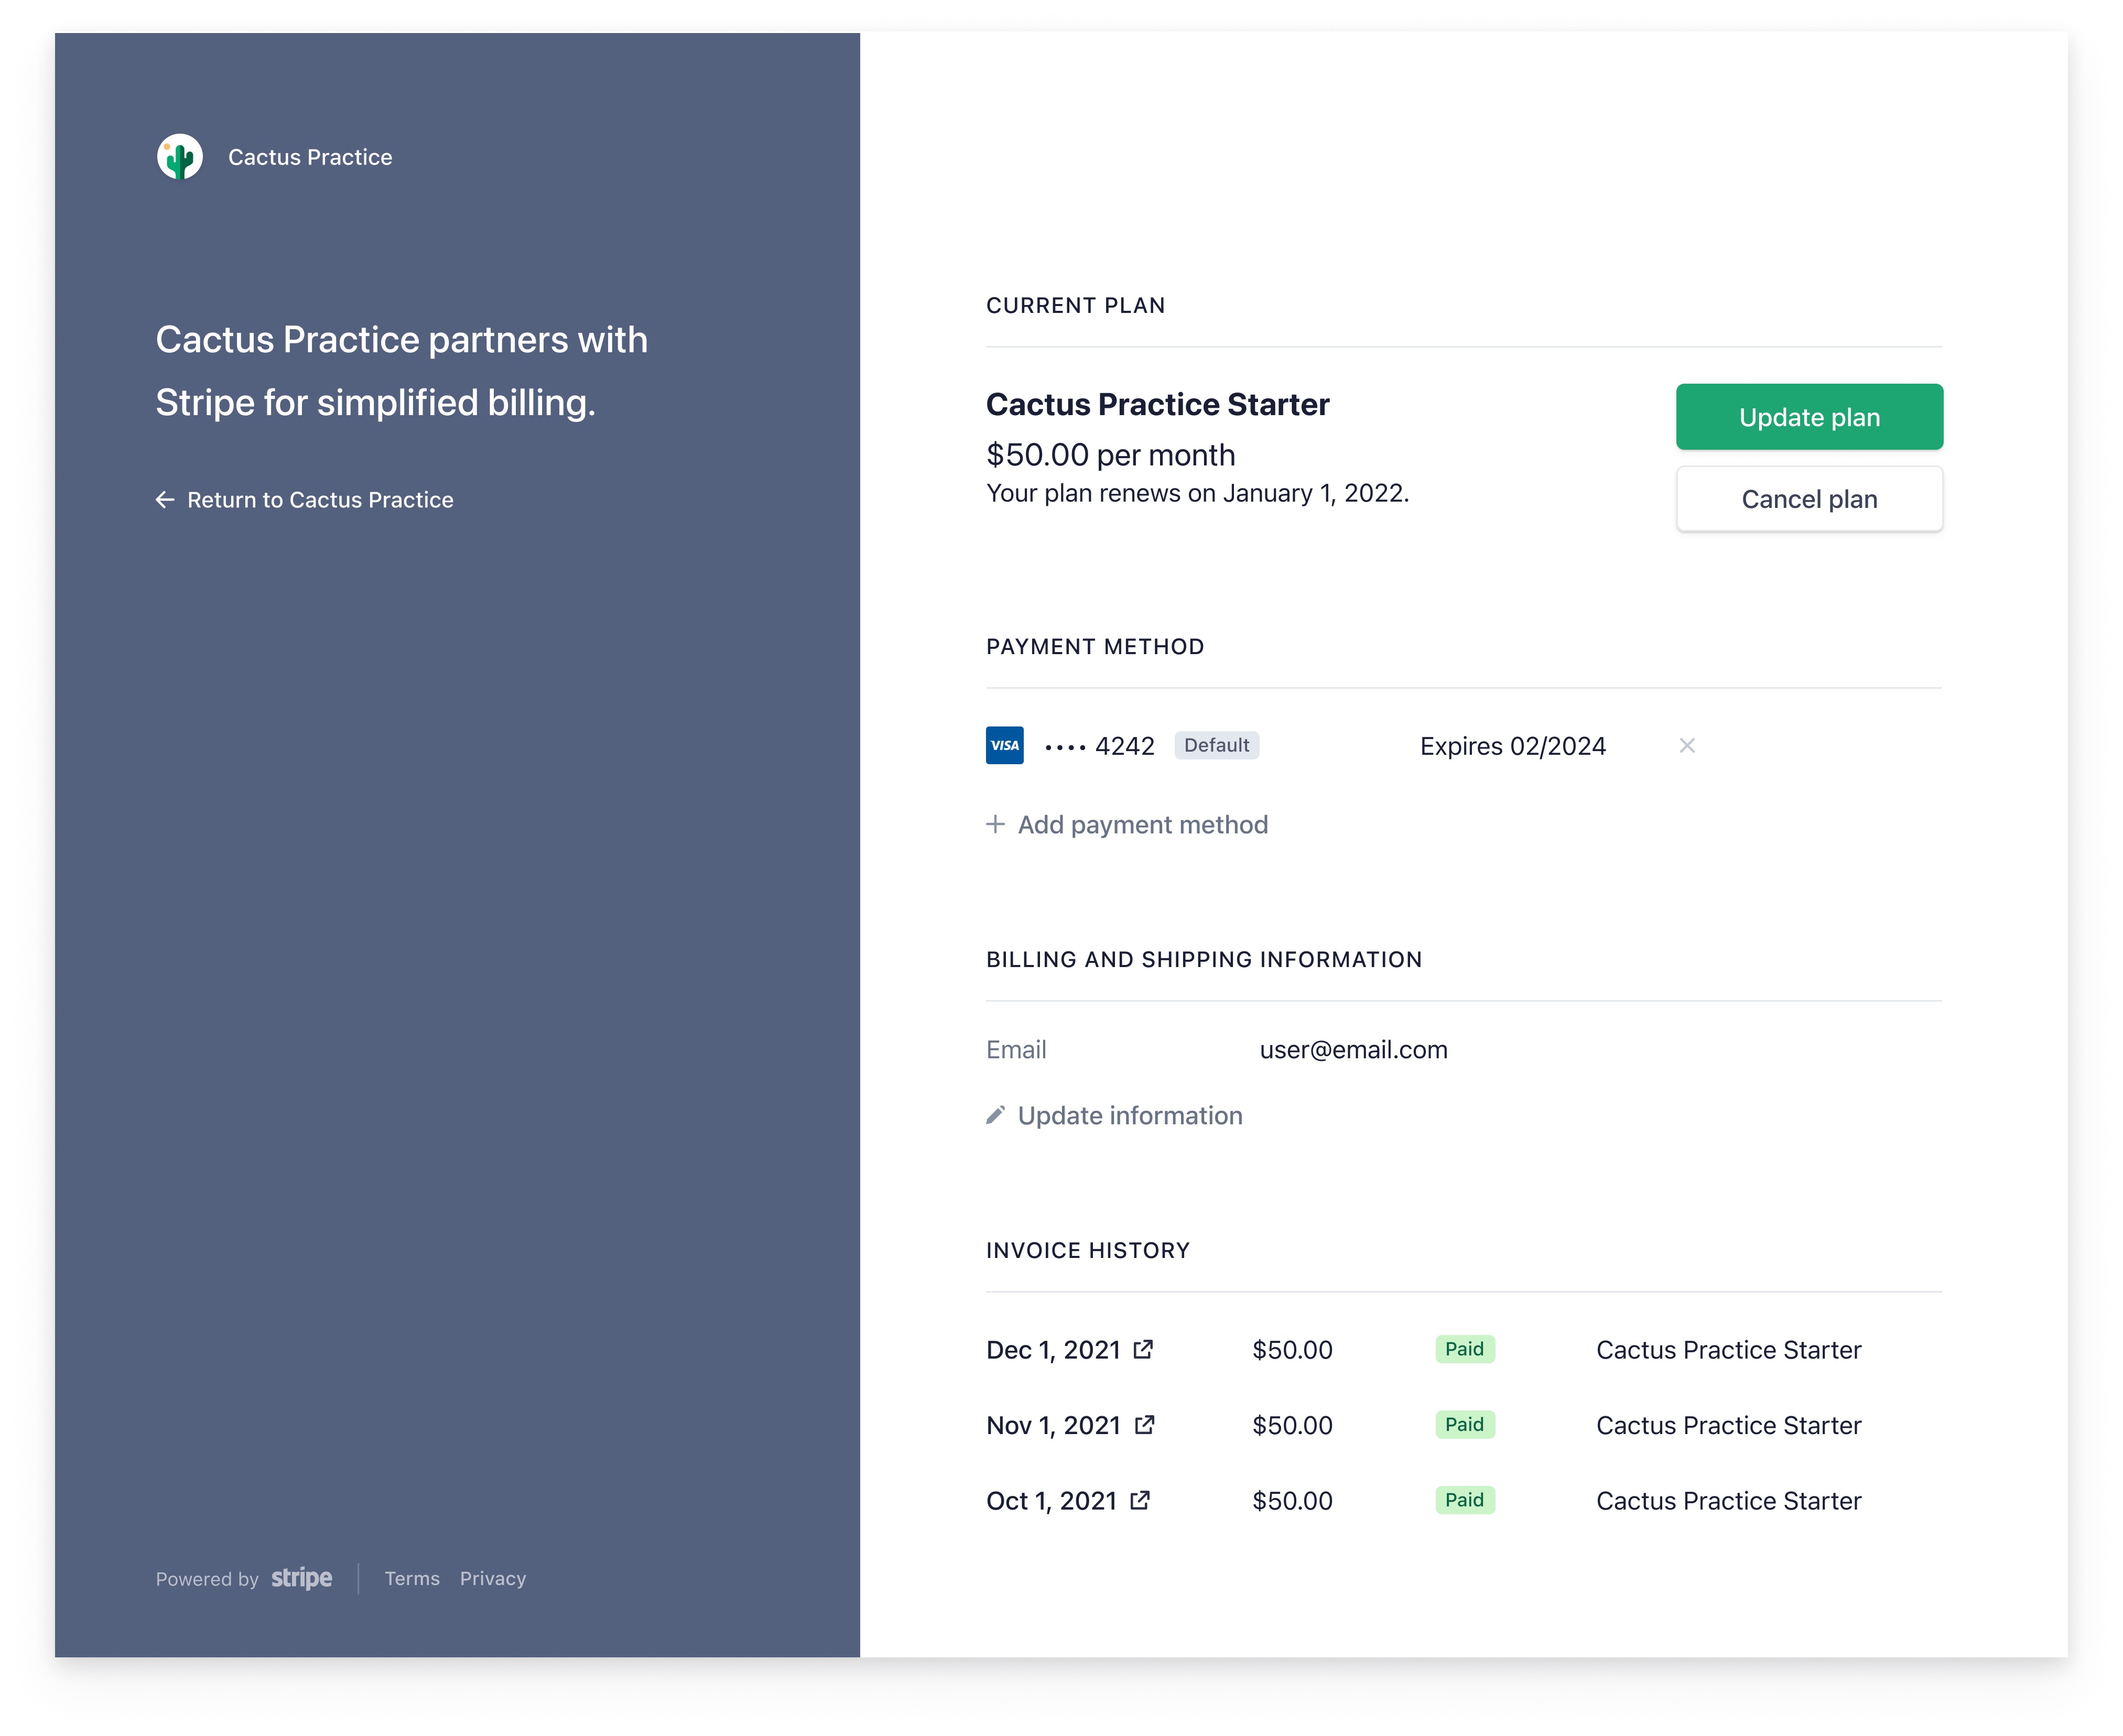Click the plus icon for adding payment
Screen dimensions: 2123x1736
coord(995,824)
